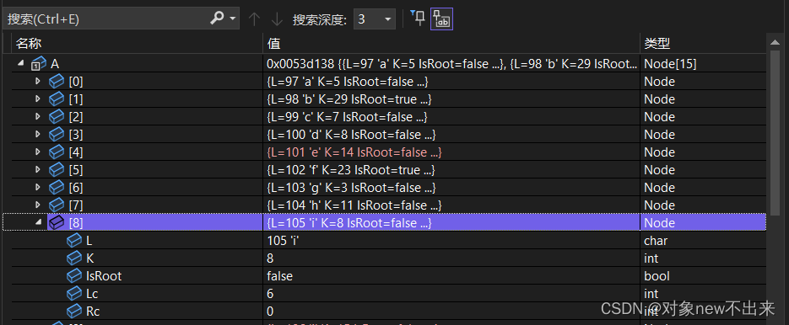
Task: Toggle the hex display toolbar button
Action: (441, 19)
